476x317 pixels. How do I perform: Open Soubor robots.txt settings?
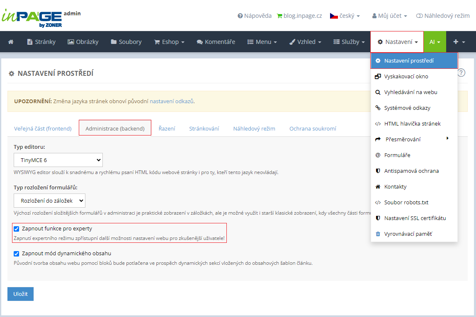pos(406,203)
